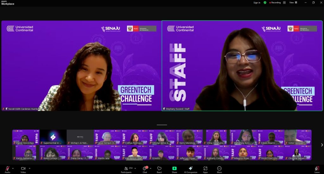Select Supernormal AI thumbnail
The image size is (324, 174).
pos(53,137)
